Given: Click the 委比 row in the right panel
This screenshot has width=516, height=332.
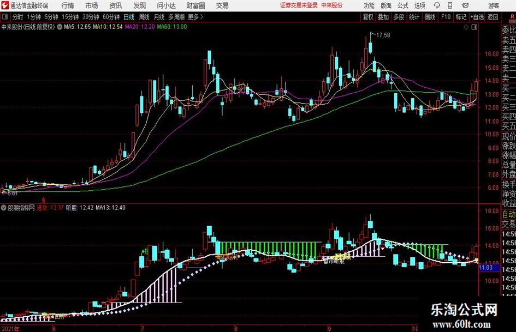Looking at the screenshot, I should point(509,30).
